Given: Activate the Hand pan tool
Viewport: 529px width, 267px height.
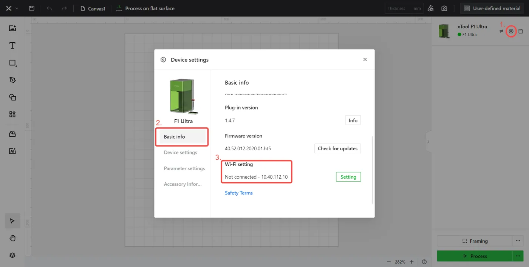Looking at the screenshot, I should (x=12, y=238).
